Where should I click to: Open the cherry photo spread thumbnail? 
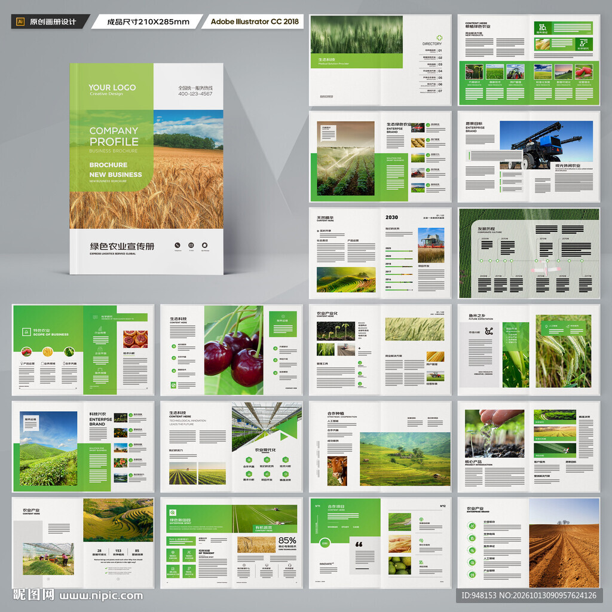231,350
